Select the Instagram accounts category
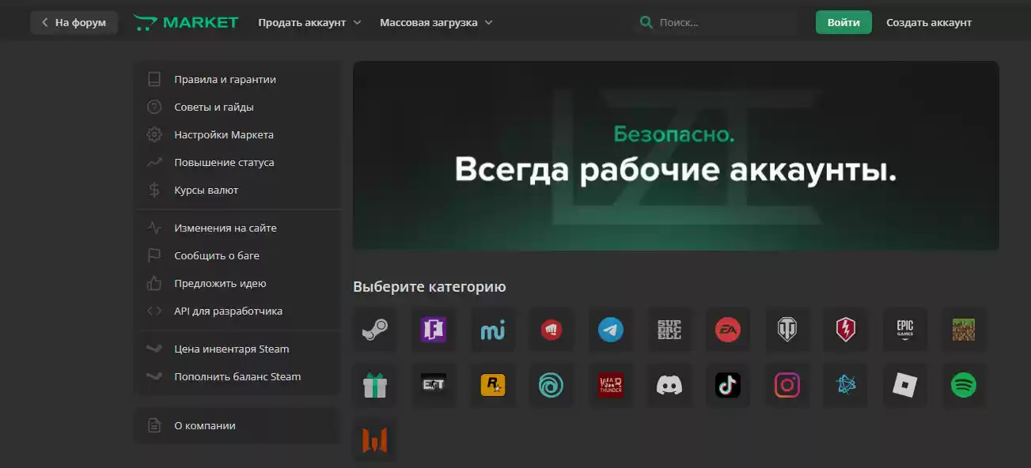This screenshot has height=468, width=1031. click(787, 385)
